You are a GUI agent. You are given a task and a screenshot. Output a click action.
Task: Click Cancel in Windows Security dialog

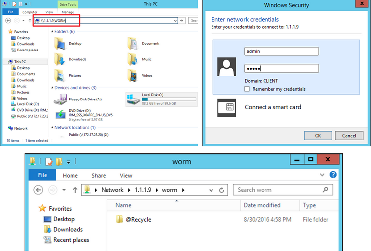[x=349, y=136]
